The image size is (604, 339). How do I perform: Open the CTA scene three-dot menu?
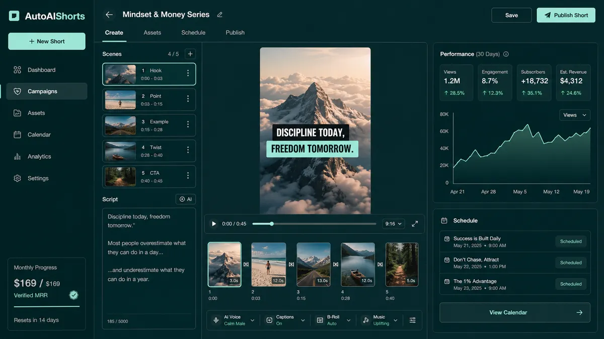[188, 176]
